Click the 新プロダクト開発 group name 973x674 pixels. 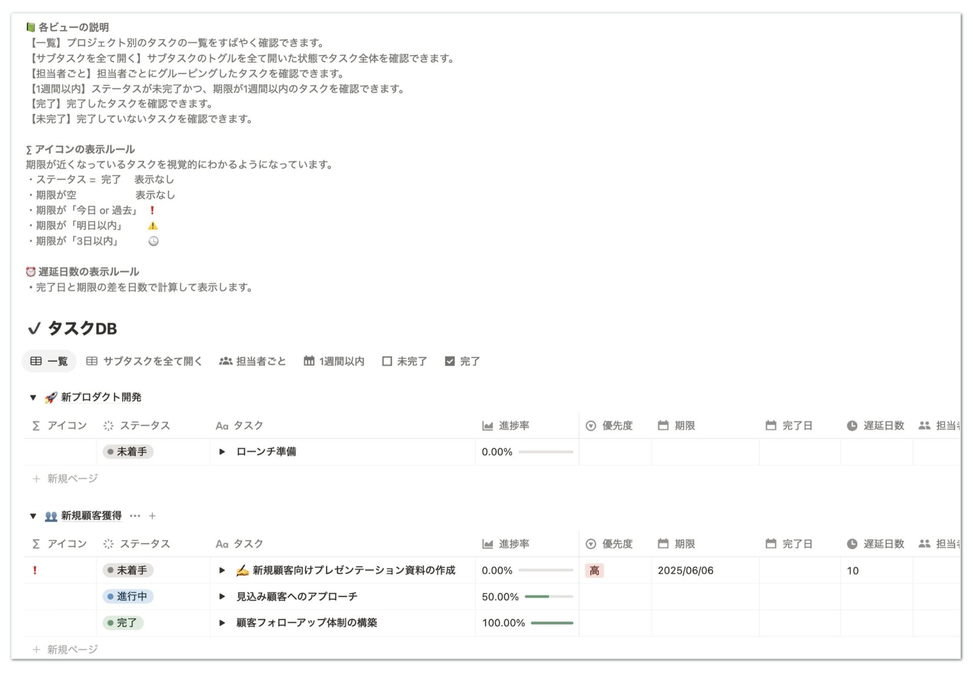(x=101, y=397)
